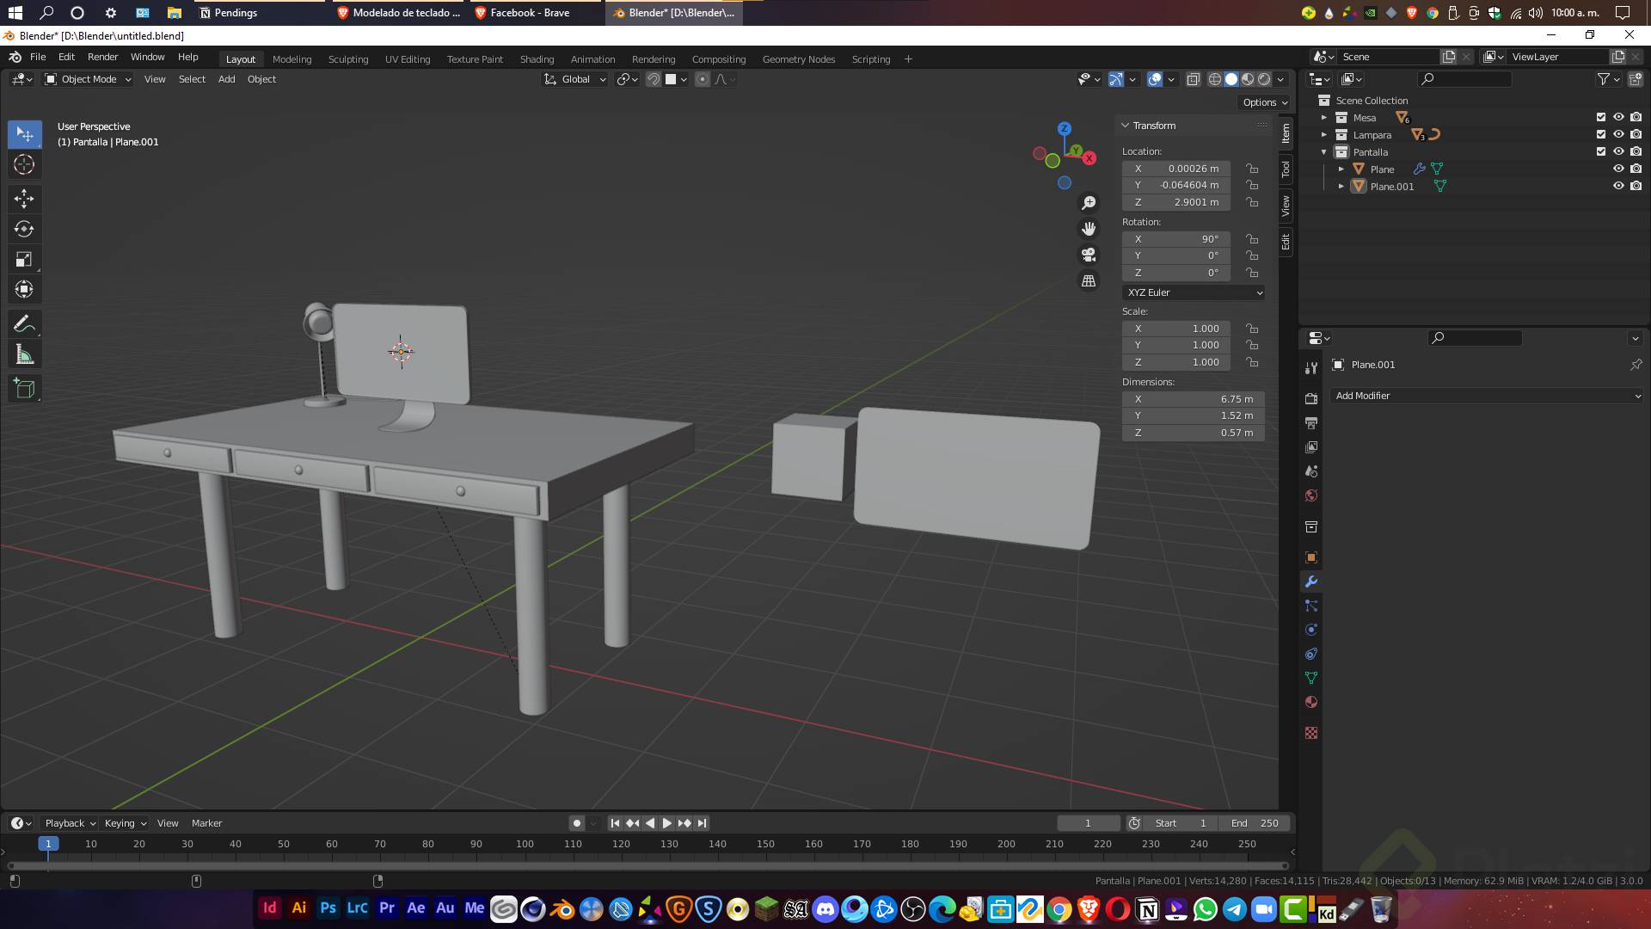Select the Scale tool
The height and width of the screenshot is (929, 1651).
pos(24,259)
